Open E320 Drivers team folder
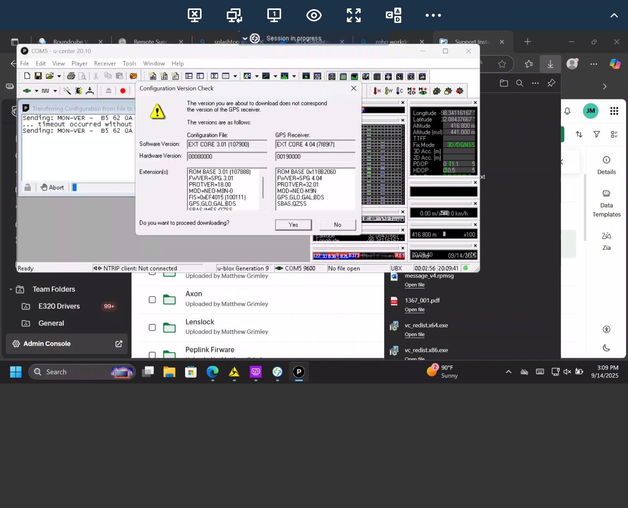Image resolution: width=628 pixels, height=508 pixels. pyautogui.click(x=59, y=306)
